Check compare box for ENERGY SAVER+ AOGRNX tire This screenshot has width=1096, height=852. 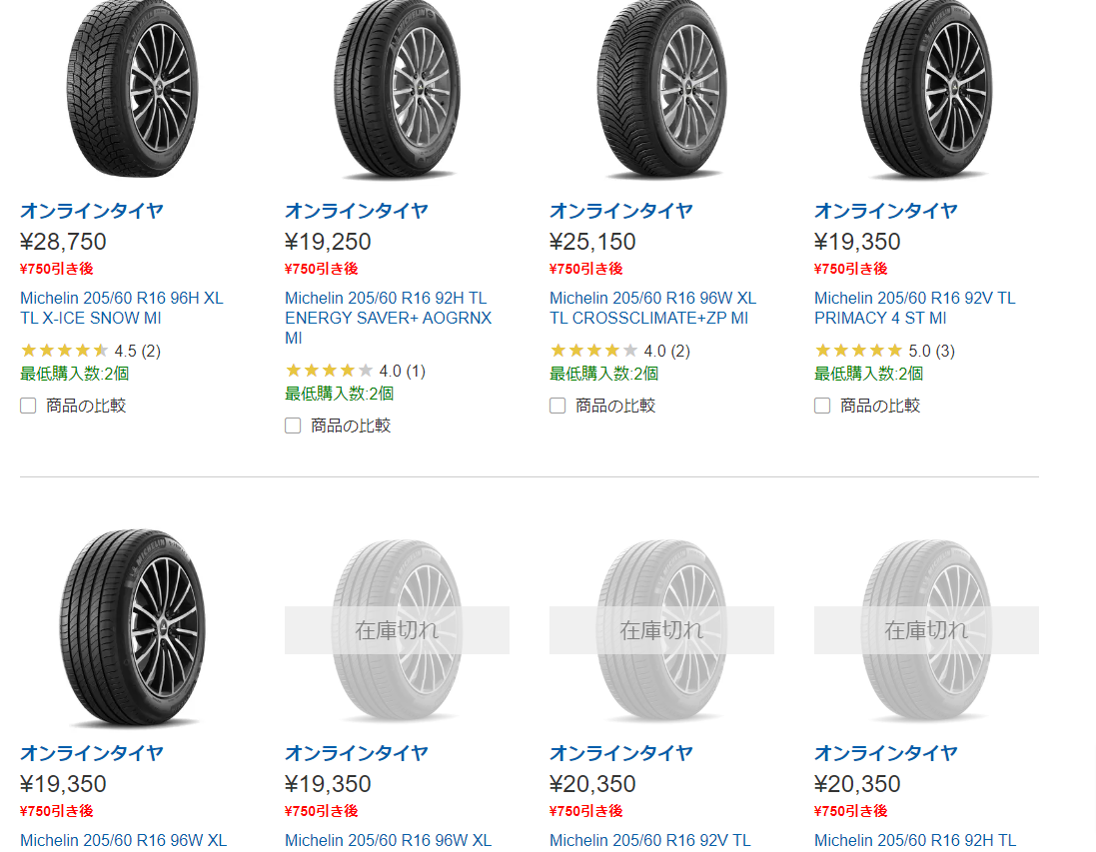(x=293, y=425)
